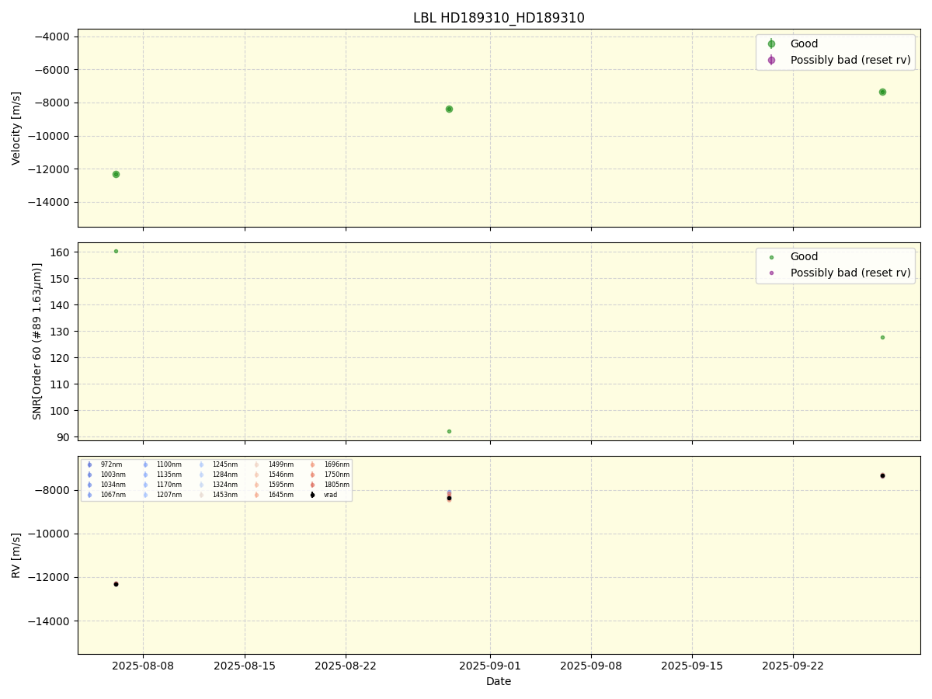Click the -10000 tick on RV axis
This screenshot has height=699, width=932.
pos(47,534)
